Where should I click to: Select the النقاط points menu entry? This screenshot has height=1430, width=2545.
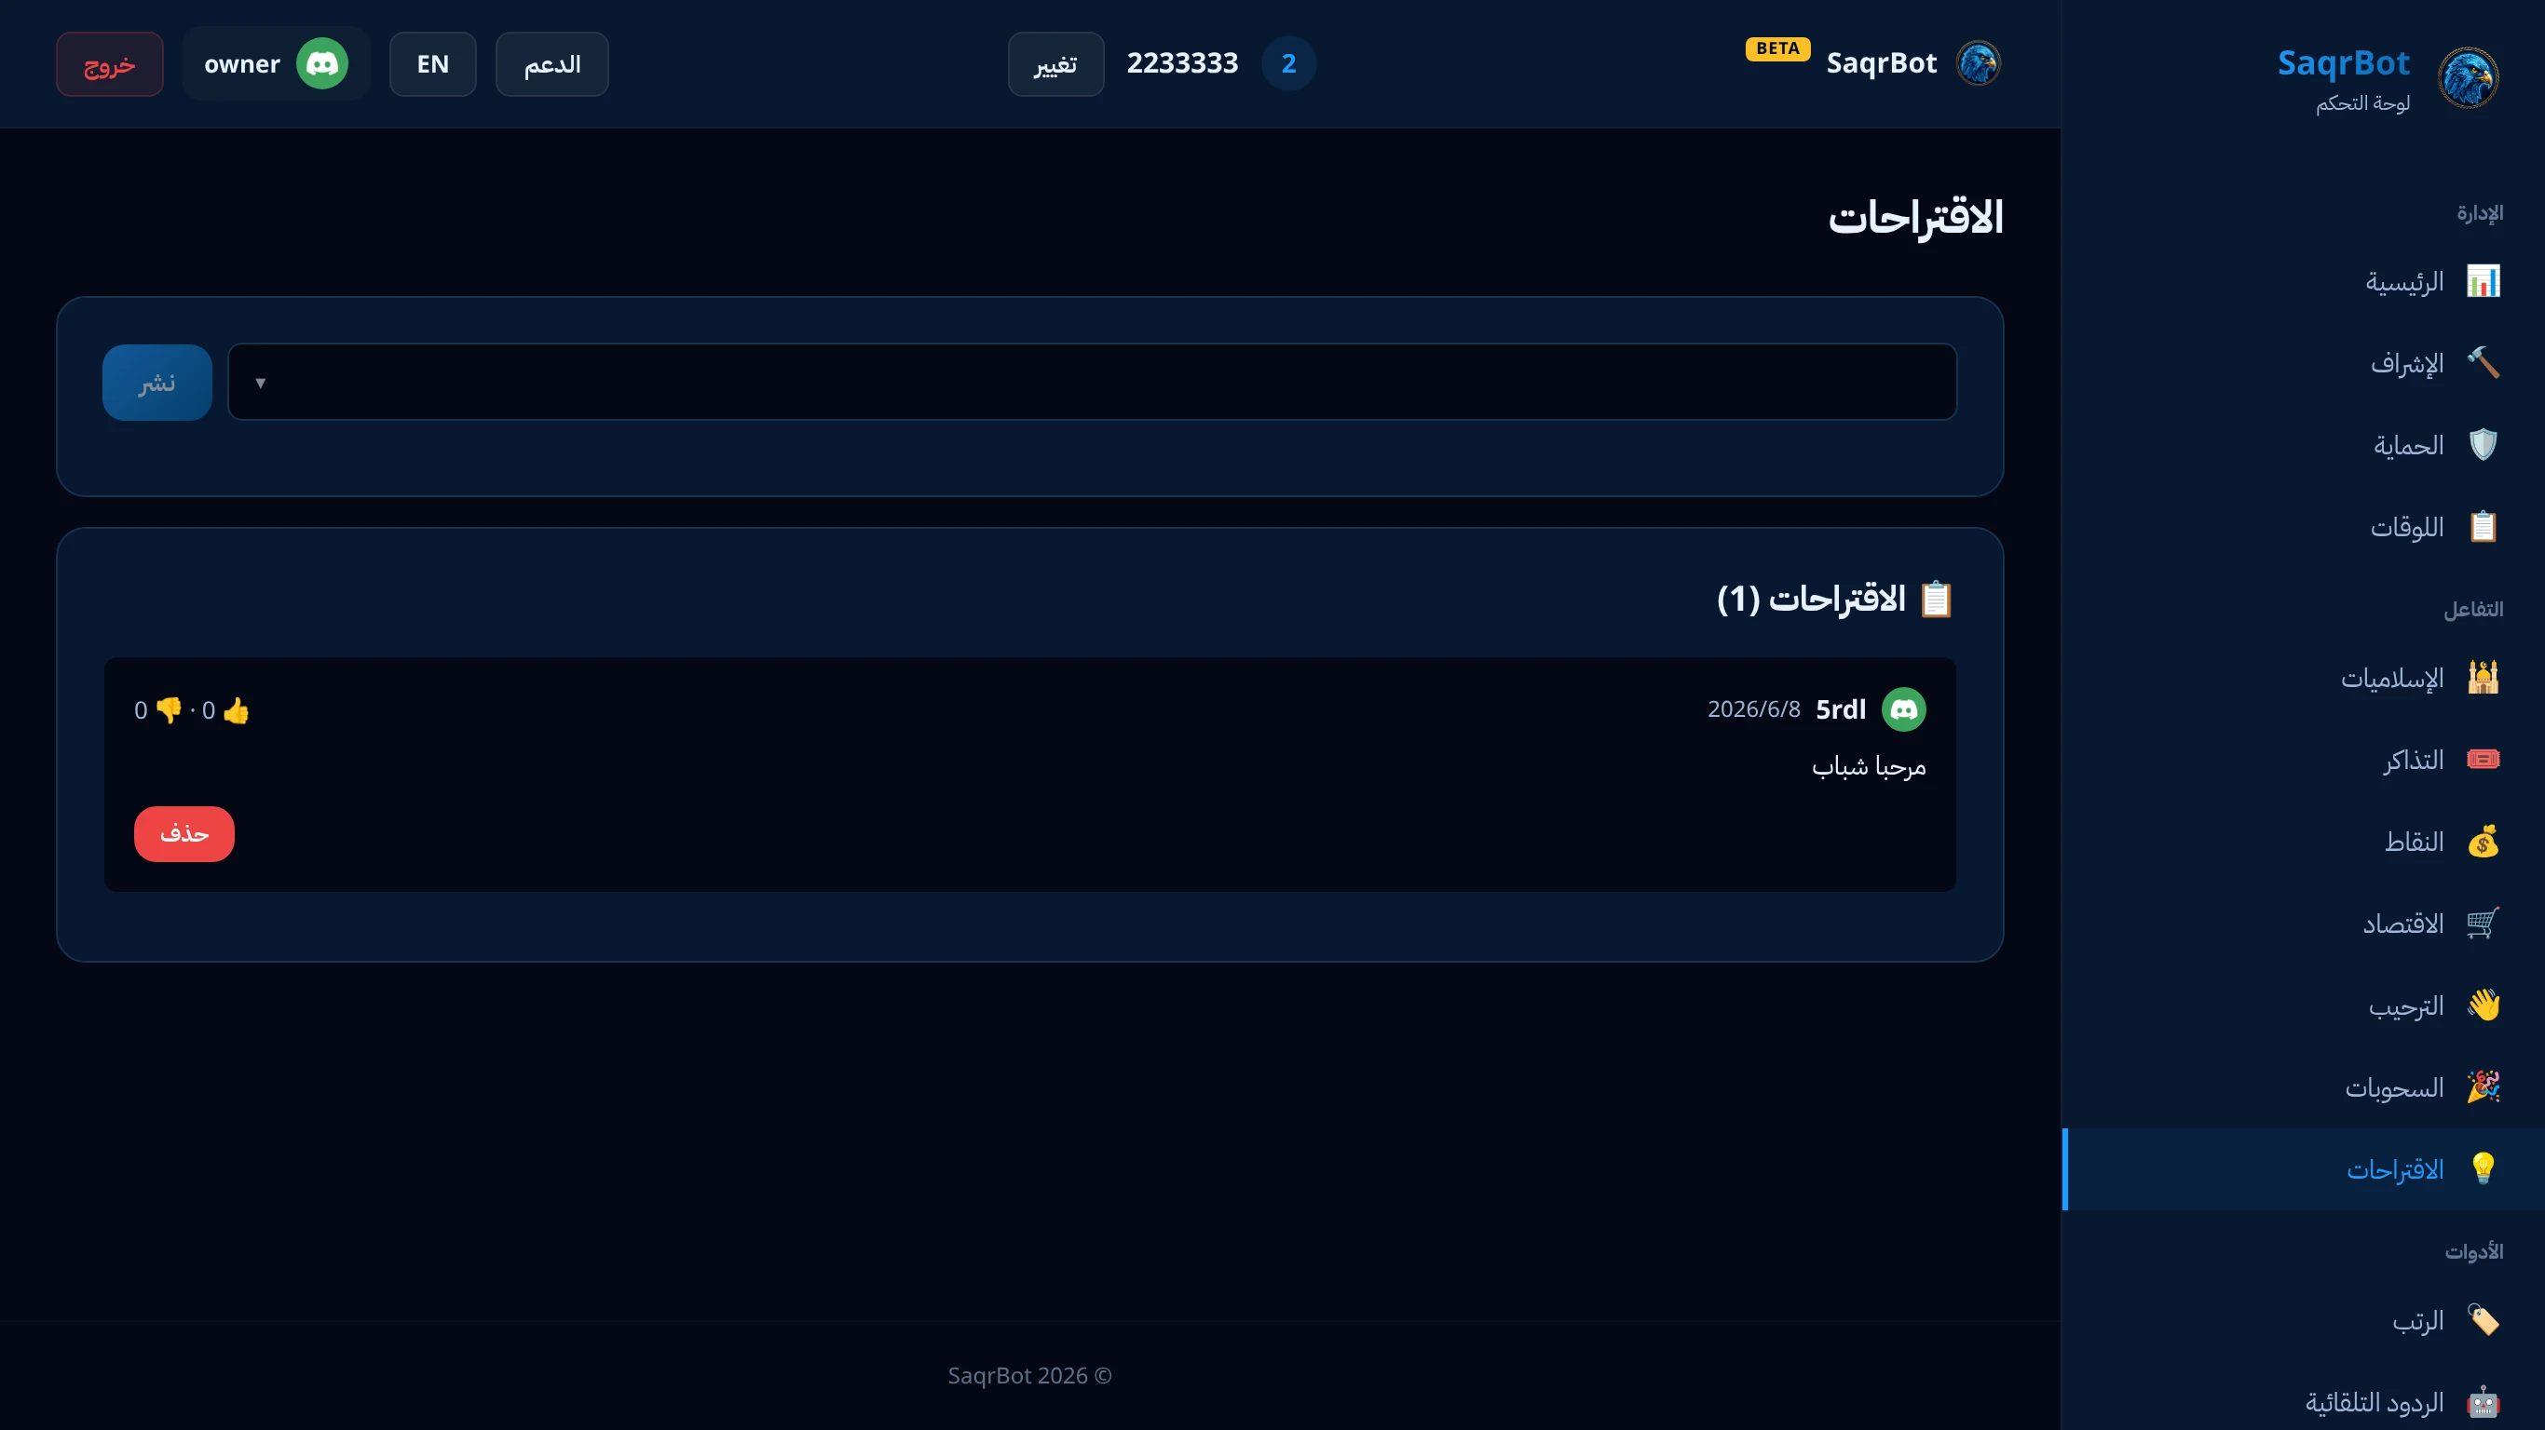coord(2303,842)
